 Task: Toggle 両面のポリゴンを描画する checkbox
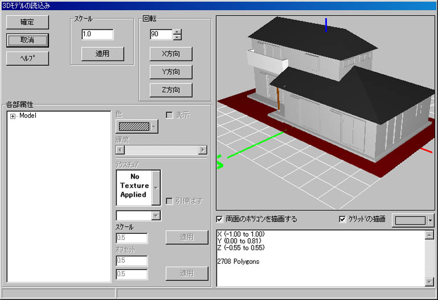(220, 219)
